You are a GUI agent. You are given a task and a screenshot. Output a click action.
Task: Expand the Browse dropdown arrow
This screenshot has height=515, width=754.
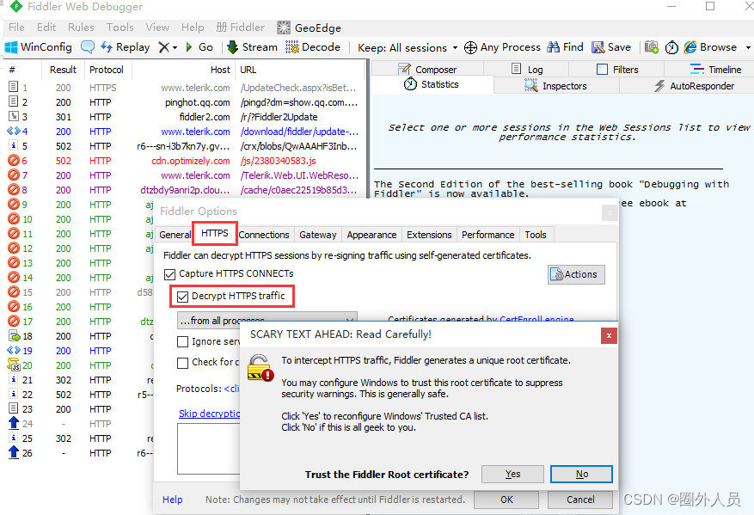tap(748, 47)
